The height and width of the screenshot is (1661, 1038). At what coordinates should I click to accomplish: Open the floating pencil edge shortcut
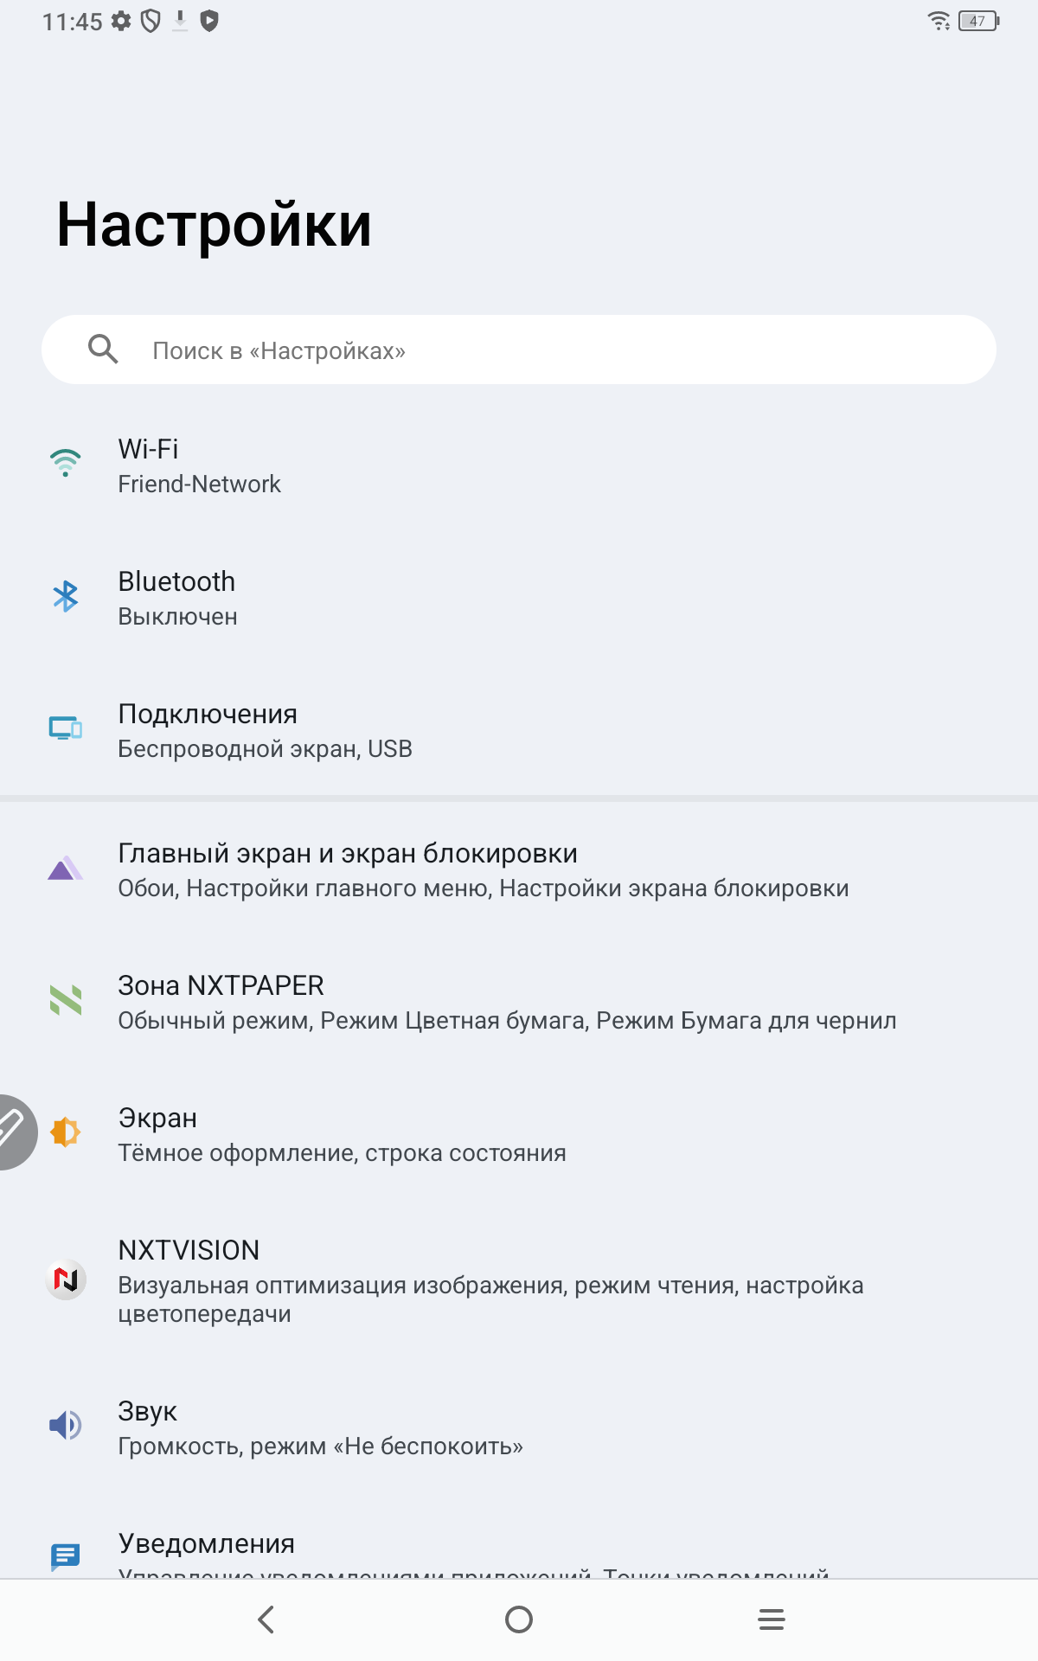[12, 1132]
